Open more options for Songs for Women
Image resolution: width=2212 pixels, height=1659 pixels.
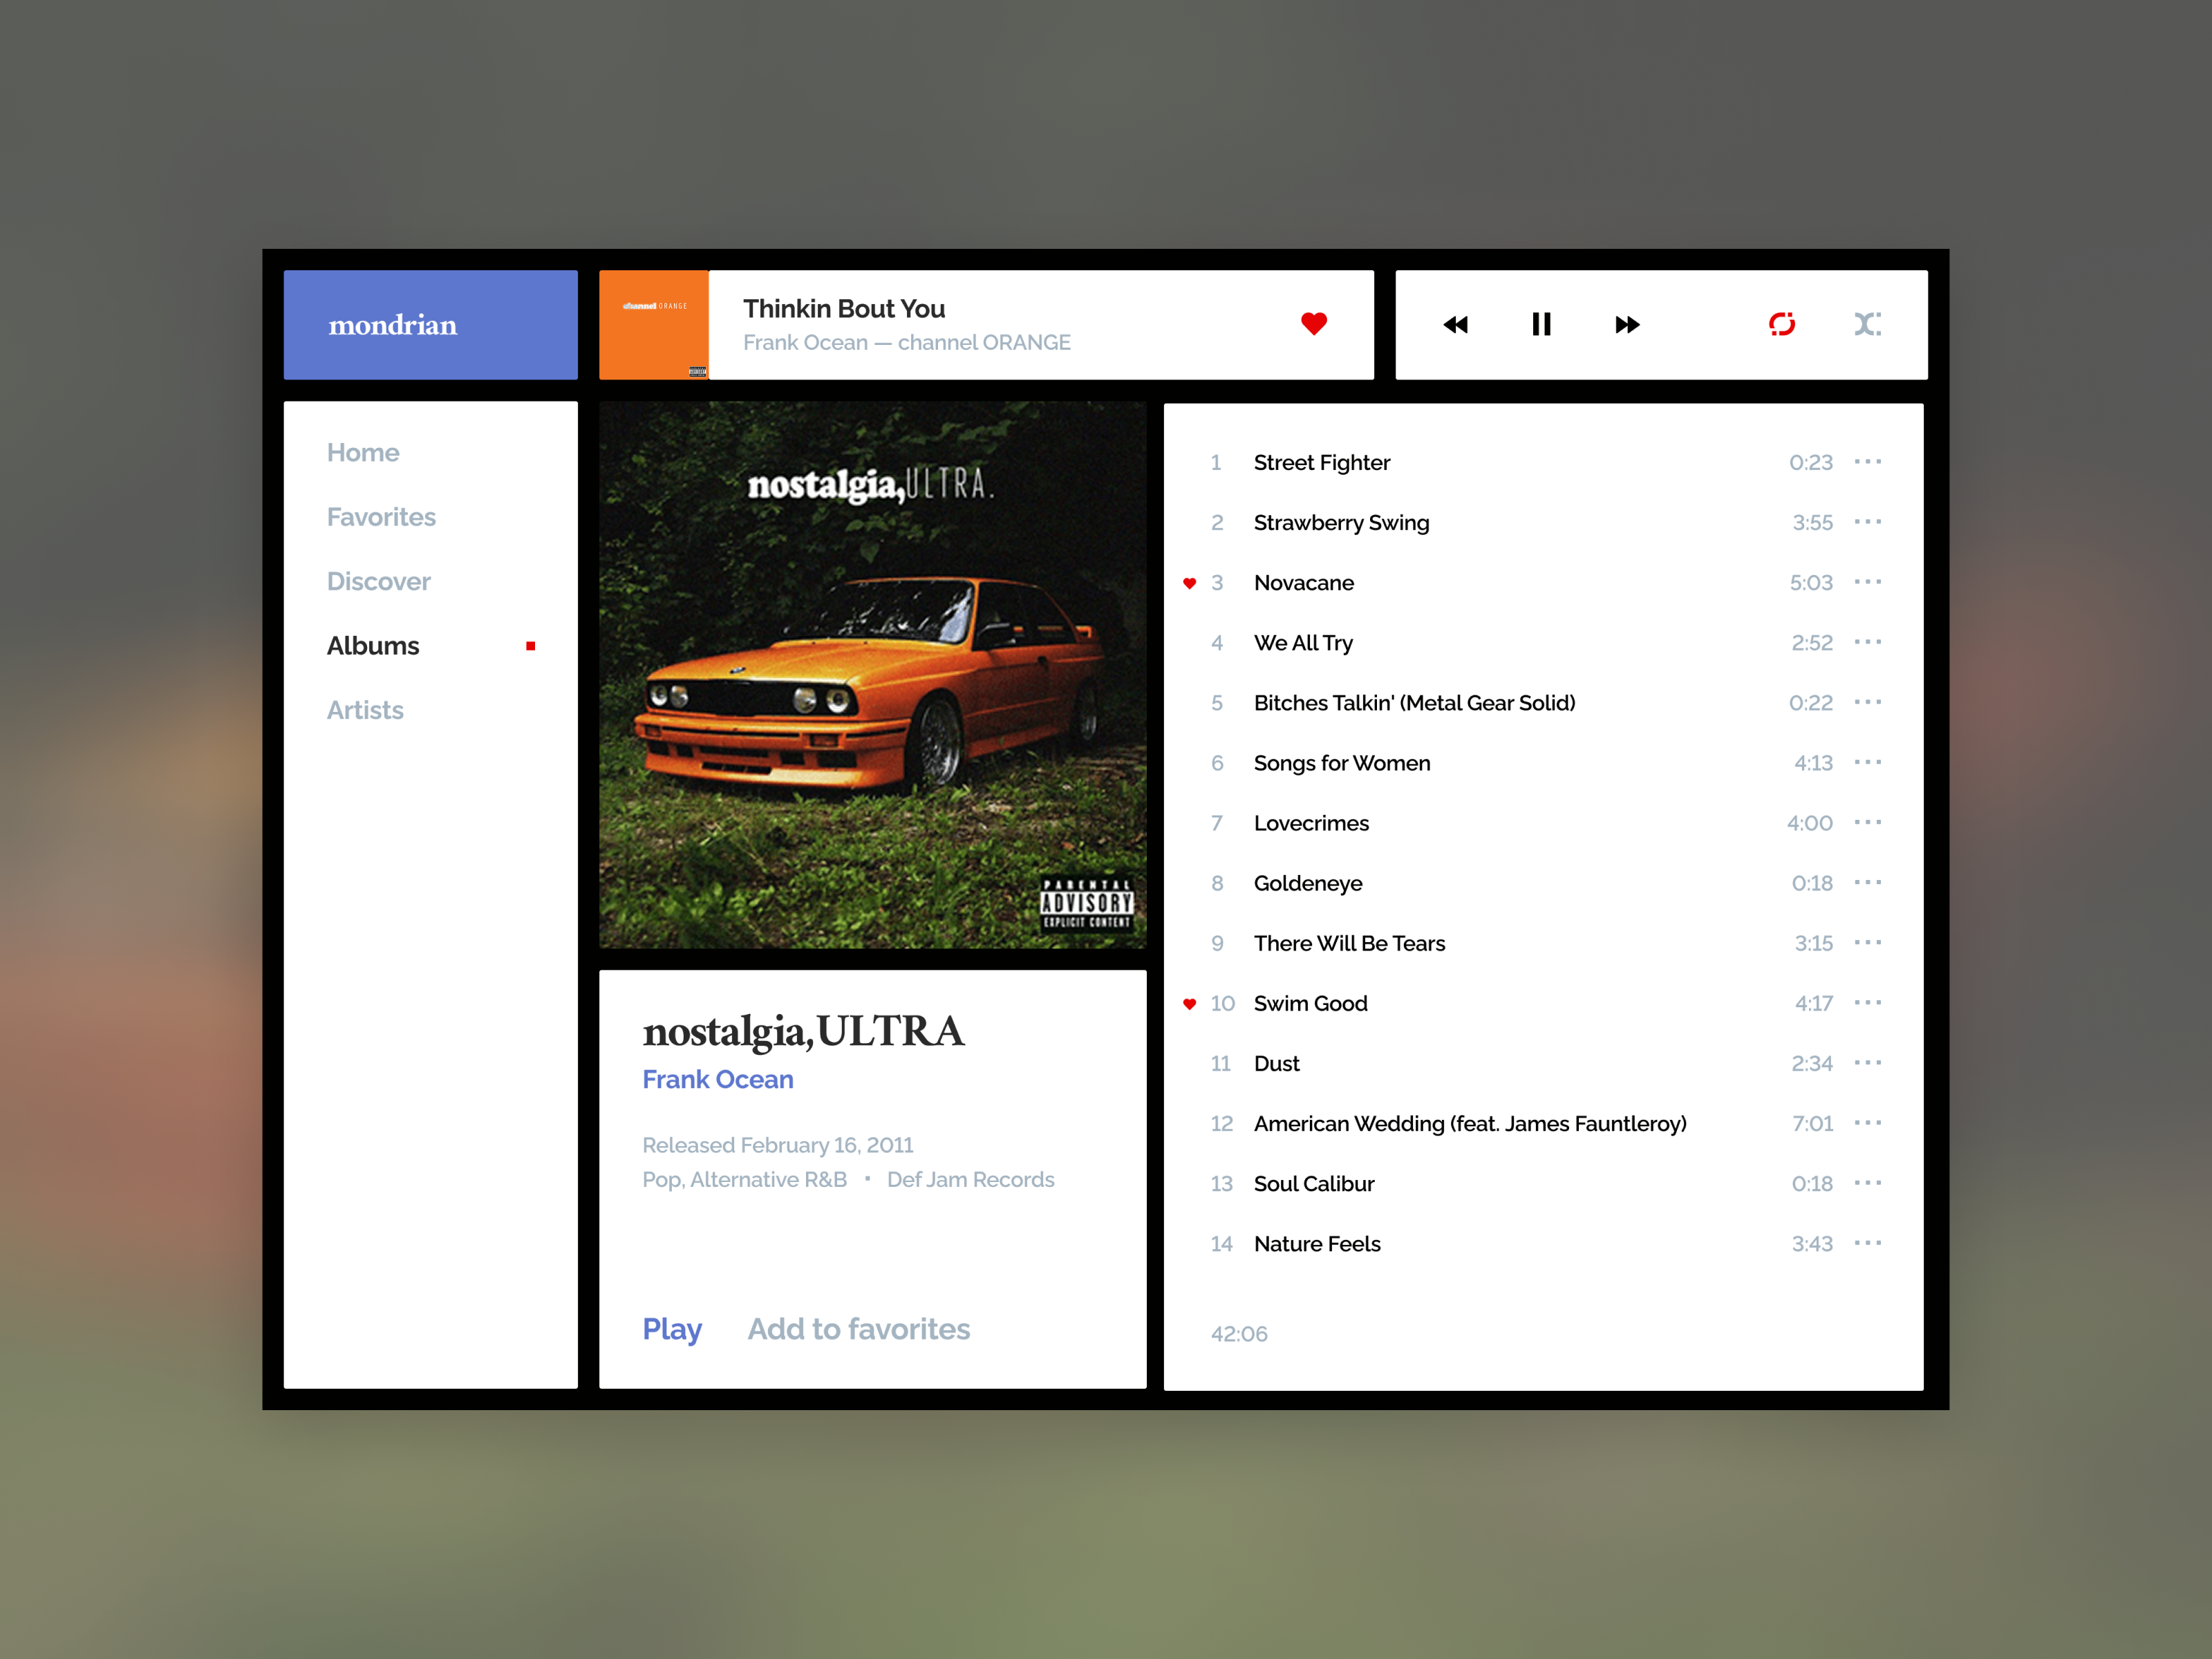(1867, 762)
